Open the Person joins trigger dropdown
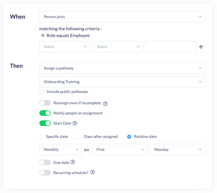217x193 pixels. click(122, 17)
